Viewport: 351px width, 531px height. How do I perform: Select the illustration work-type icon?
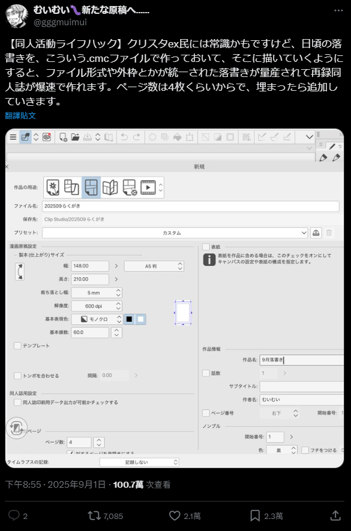tap(53, 187)
